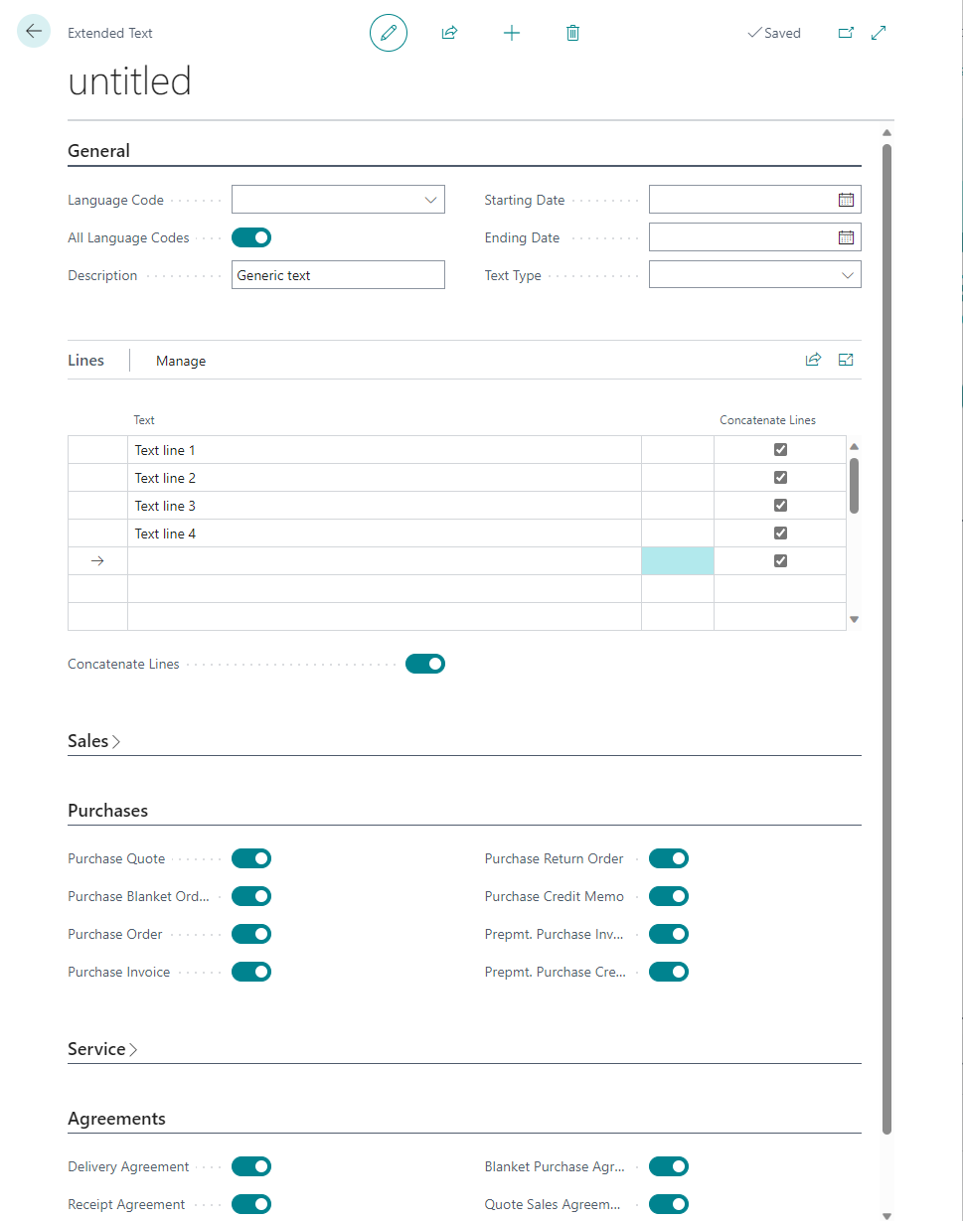Open the Manage menu in Lines

click(x=181, y=361)
